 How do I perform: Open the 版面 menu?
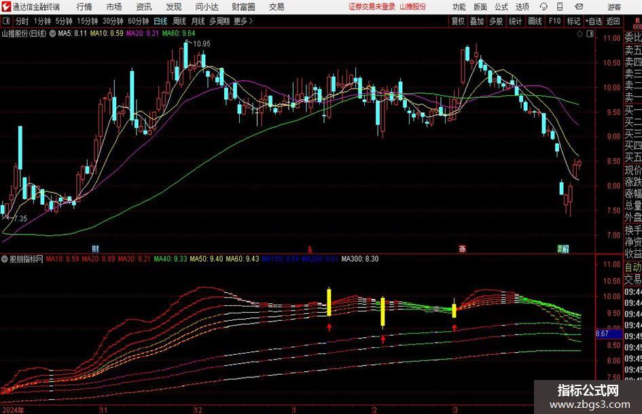coord(480,7)
